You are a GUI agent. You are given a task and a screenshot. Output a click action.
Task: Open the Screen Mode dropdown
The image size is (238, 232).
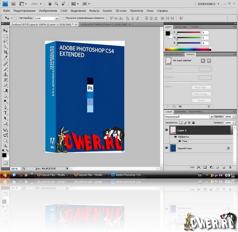tap(86, 4)
